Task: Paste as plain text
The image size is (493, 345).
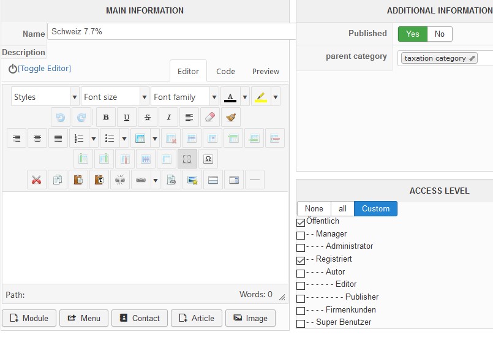Action: point(99,180)
